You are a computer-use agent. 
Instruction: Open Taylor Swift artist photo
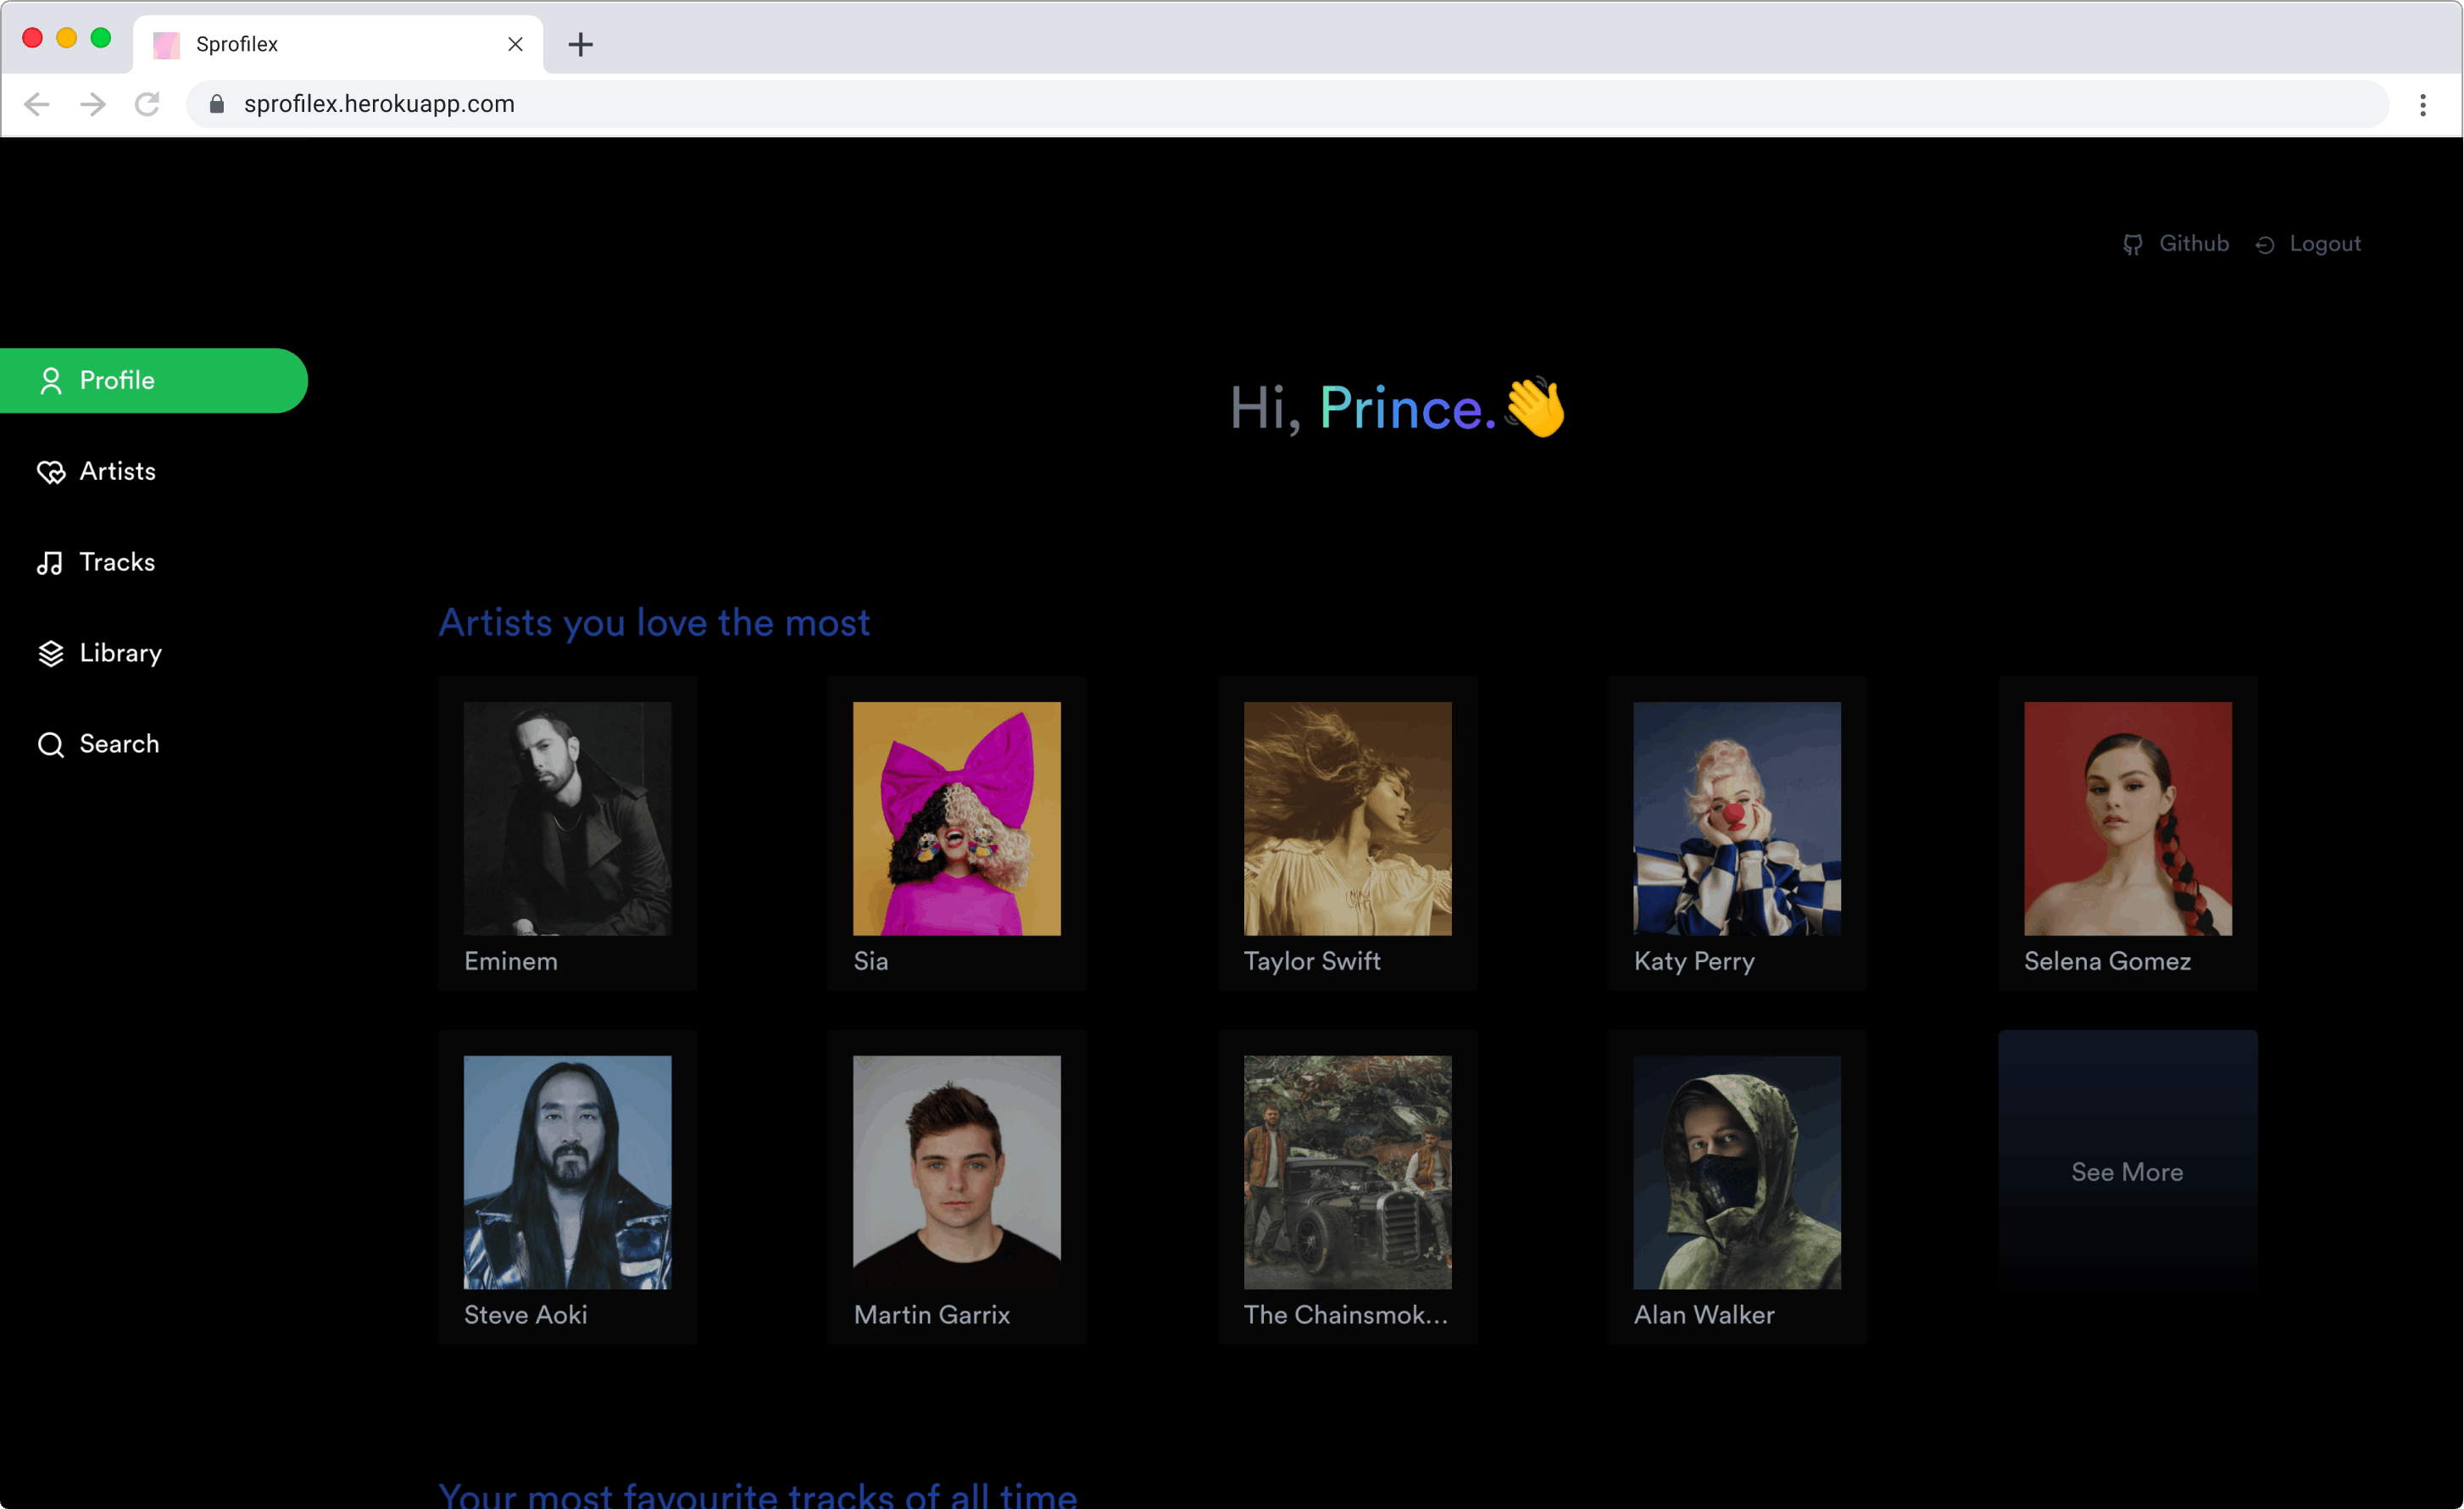pos(1347,818)
